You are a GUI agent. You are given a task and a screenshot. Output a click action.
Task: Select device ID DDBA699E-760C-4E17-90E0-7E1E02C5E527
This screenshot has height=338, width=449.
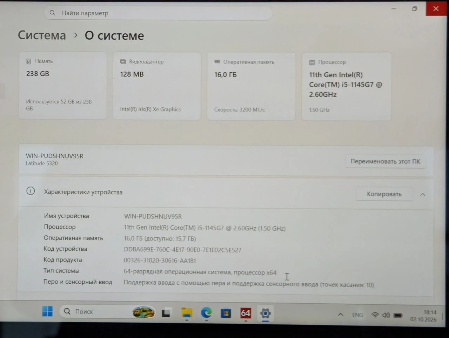click(x=182, y=250)
